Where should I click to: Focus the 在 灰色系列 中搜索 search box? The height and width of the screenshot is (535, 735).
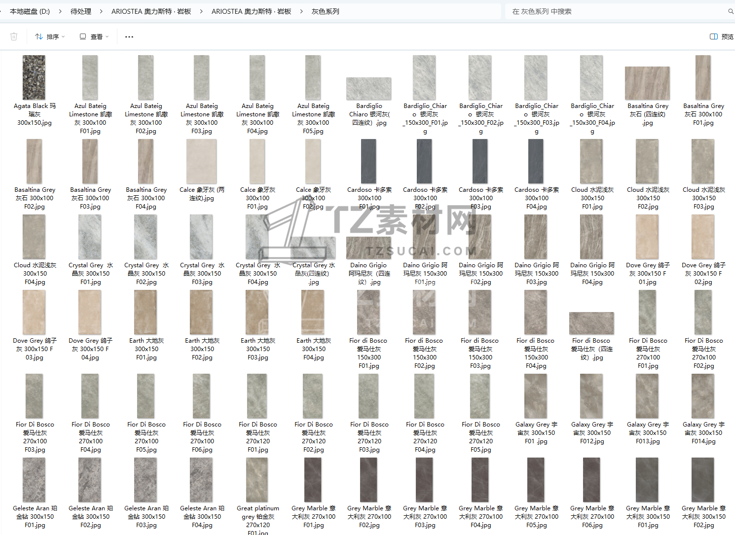pos(617,11)
